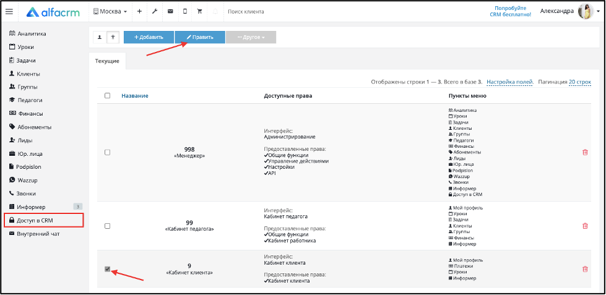The height and width of the screenshot is (295, 606).
Task: Delete the Кабинет клиента role trash icon
Action: coord(585,269)
